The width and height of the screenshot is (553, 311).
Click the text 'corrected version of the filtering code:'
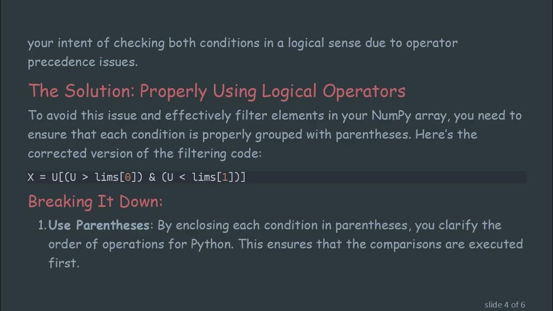pyautogui.click(x=144, y=153)
